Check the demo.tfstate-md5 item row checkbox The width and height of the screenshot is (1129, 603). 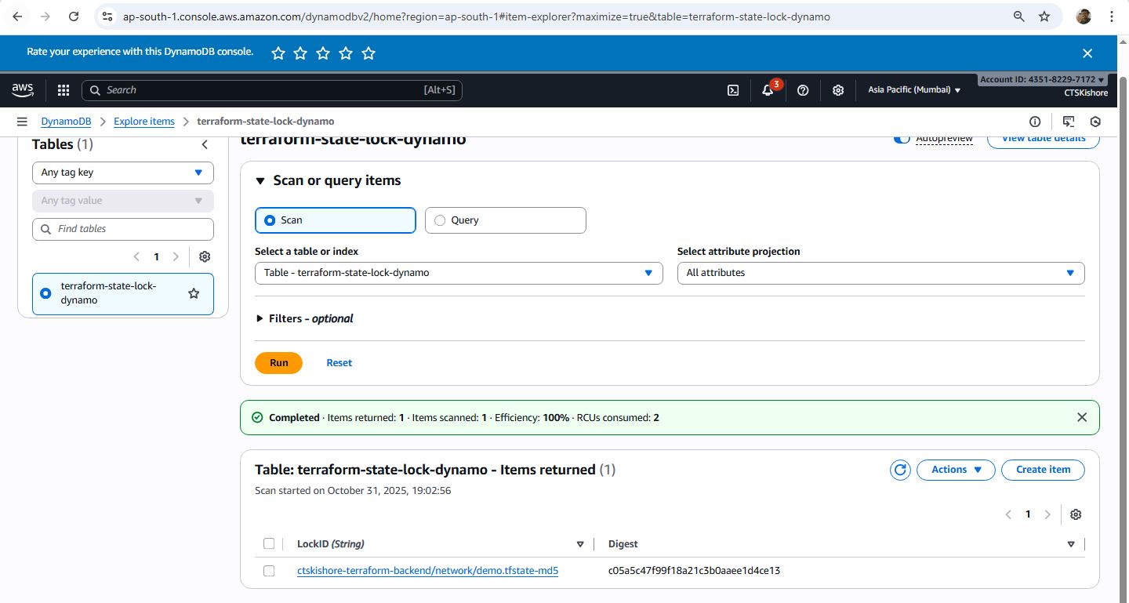click(x=269, y=571)
